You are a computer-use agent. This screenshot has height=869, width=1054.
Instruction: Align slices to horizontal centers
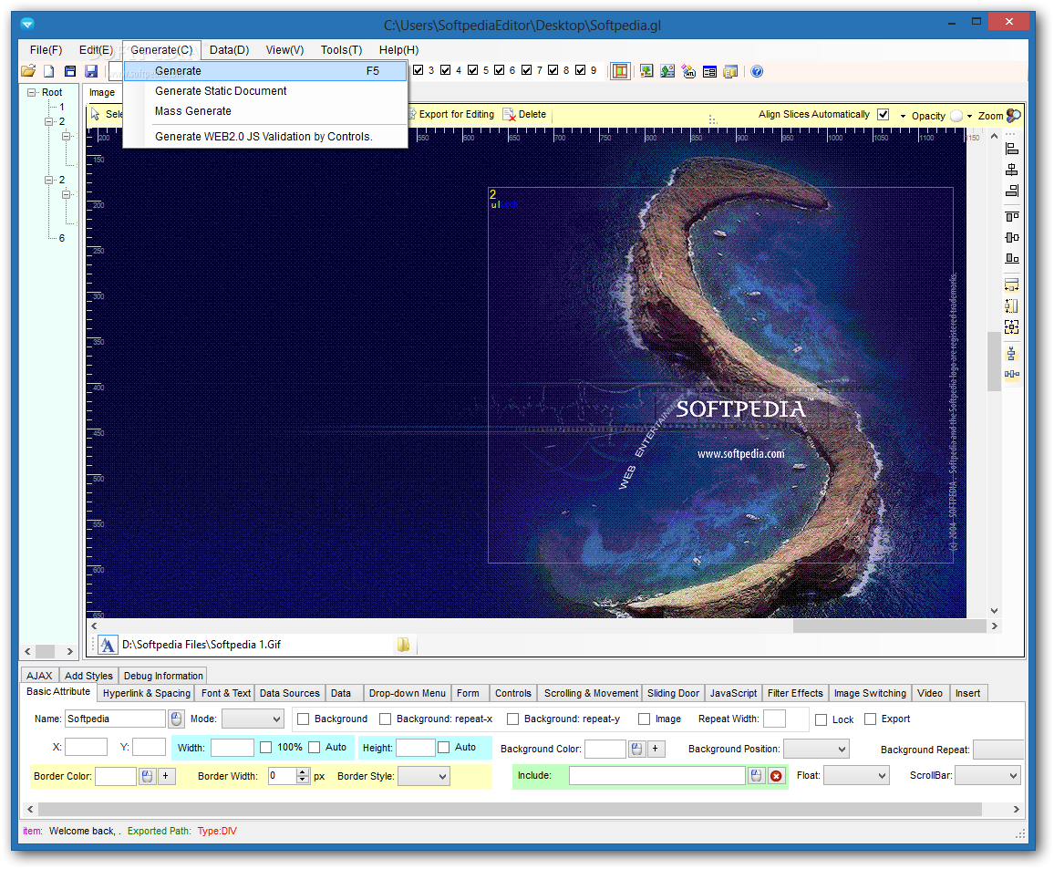[x=1012, y=170]
